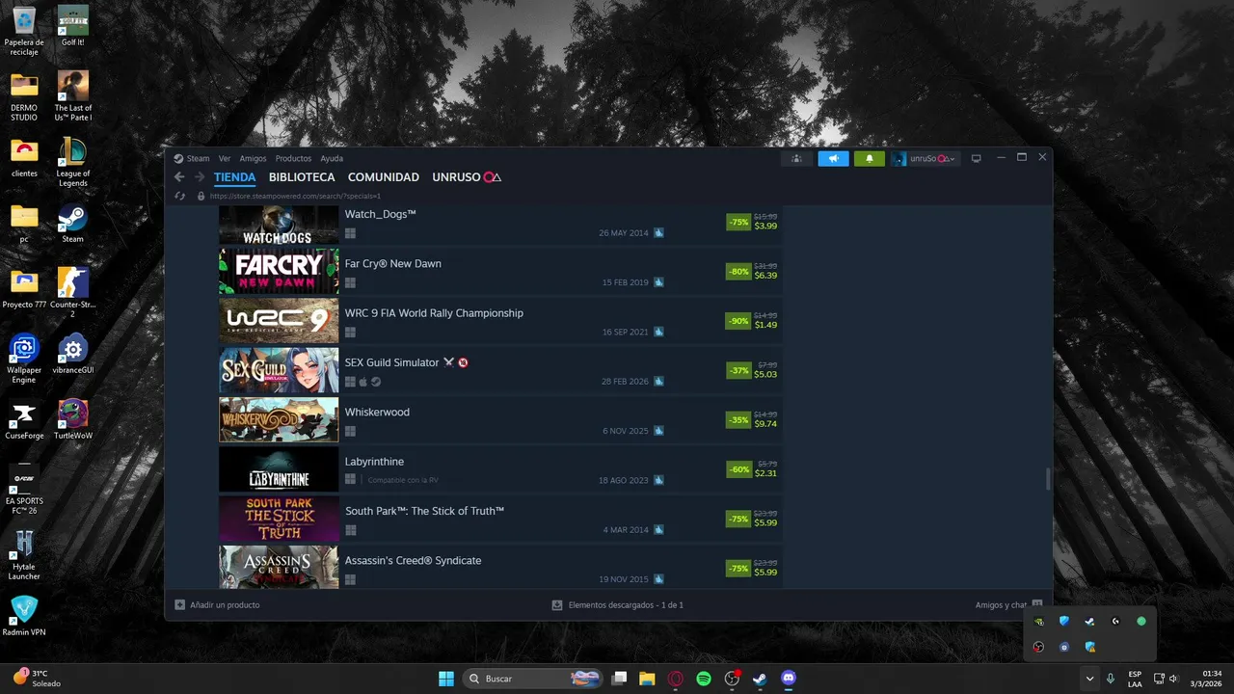
Task: Open Discord from the taskbar
Action: click(x=789, y=679)
